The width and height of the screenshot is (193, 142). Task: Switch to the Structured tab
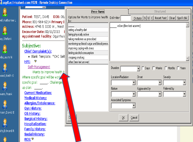(160, 11)
